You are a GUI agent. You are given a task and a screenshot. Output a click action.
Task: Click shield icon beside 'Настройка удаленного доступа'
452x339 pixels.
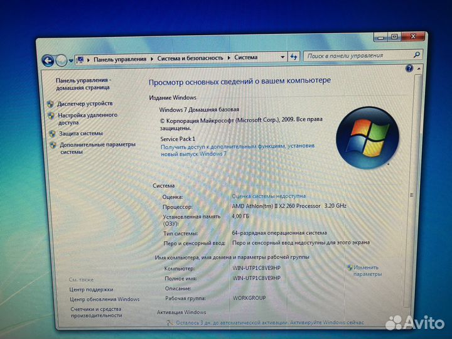(51, 116)
